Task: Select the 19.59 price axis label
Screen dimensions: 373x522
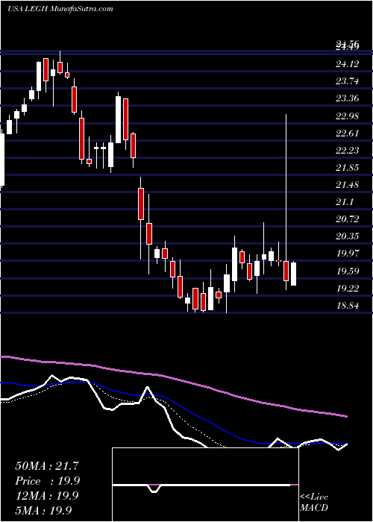Action: [x=348, y=271]
